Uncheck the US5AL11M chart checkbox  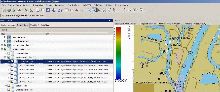point(12,81)
